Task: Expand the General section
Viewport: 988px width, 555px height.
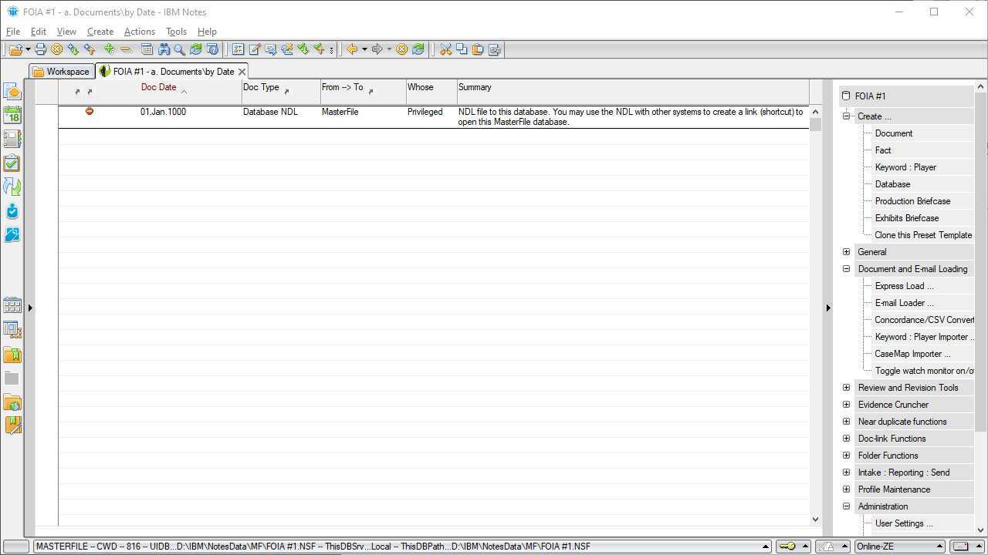Action: click(x=846, y=252)
